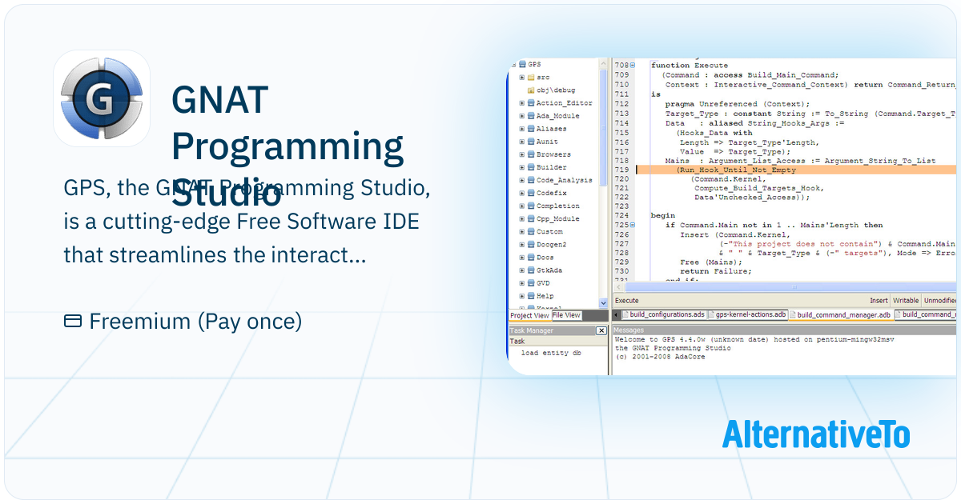Click the highlighted Run_Hook_Until_Not_Empty line
The width and height of the screenshot is (961, 504).
[x=796, y=170]
